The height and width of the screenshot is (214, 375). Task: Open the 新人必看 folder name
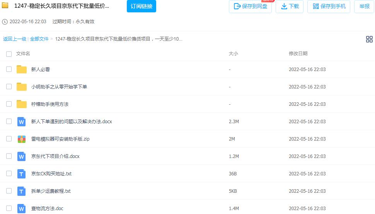click(x=41, y=70)
